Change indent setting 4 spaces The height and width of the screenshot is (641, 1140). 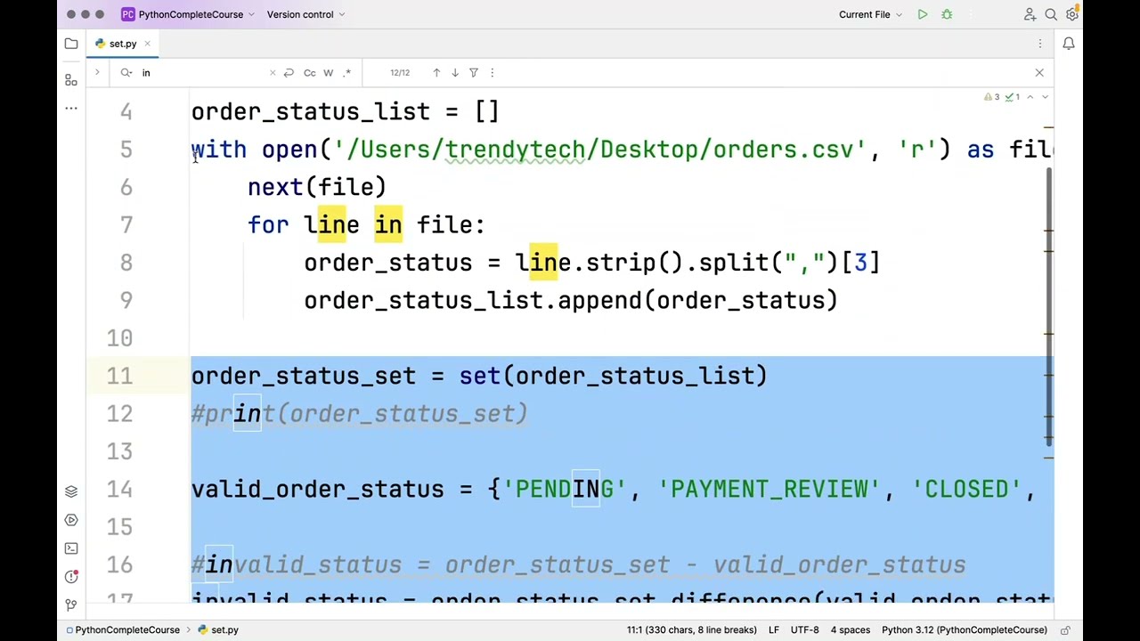(x=851, y=630)
